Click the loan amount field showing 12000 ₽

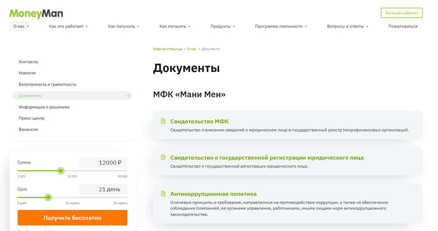[x=103, y=163]
